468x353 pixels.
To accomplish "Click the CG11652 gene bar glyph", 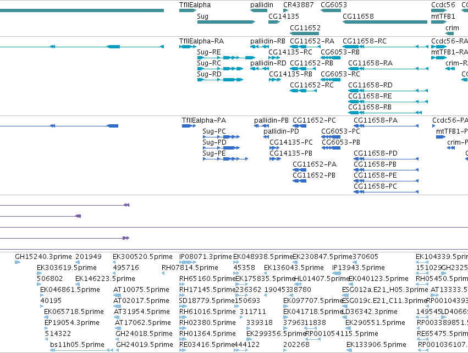I will tap(305, 34).
